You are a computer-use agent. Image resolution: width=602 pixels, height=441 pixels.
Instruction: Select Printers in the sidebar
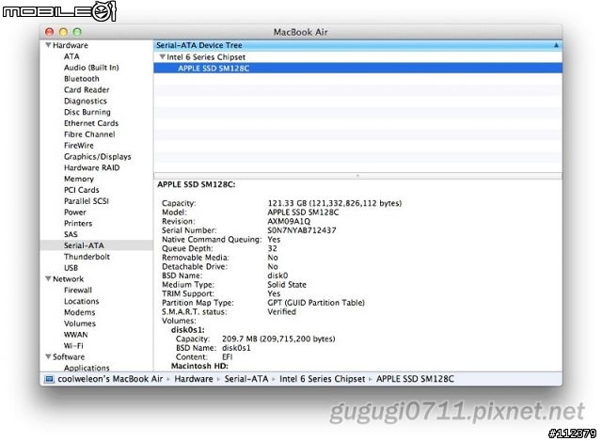click(78, 224)
